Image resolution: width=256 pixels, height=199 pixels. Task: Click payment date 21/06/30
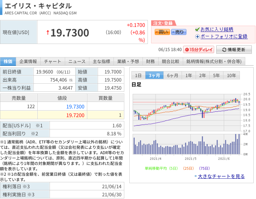112,195
